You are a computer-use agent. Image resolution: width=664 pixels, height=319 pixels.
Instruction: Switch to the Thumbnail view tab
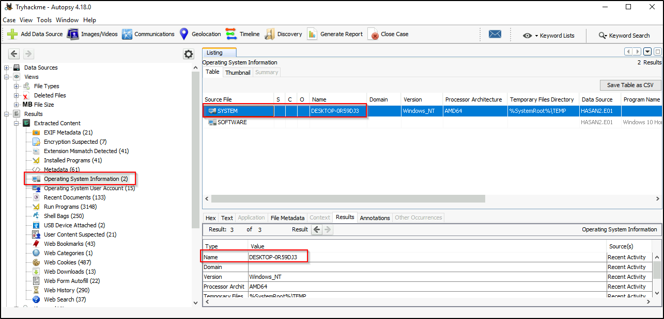(x=237, y=72)
